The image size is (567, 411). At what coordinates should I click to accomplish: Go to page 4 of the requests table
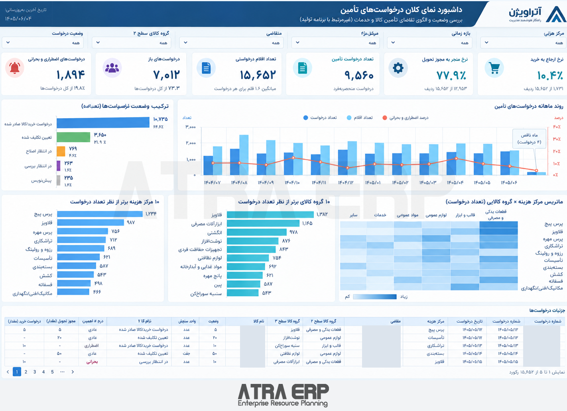click(43, 372)
